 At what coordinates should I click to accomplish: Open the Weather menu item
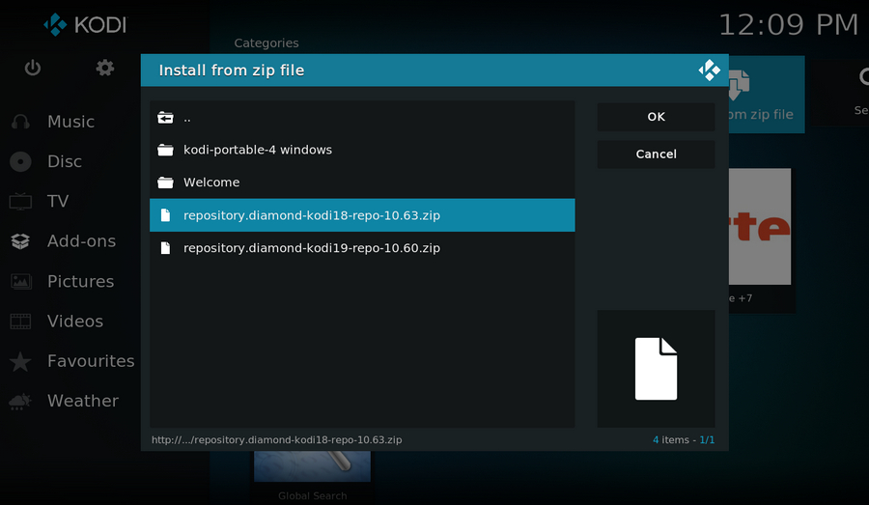click(83, 402)
